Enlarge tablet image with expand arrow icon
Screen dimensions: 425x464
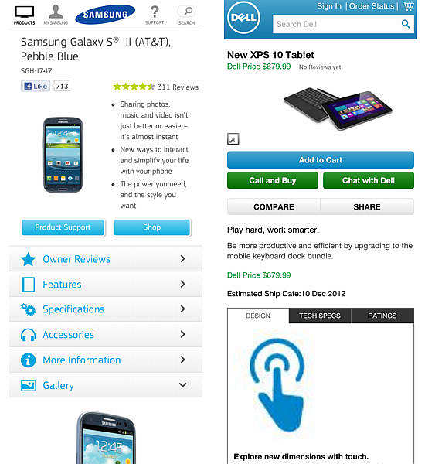tap(233, 139)
